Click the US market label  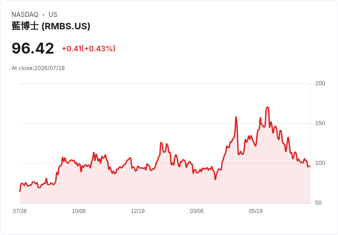[x=53, y=15]
